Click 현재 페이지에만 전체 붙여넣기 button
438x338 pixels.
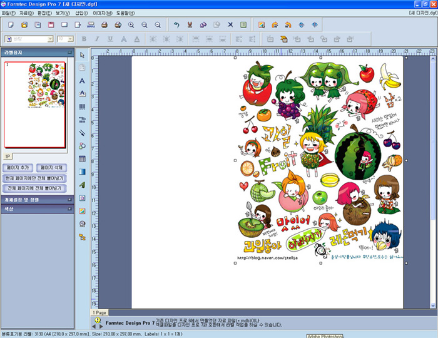tap(34, 178)
